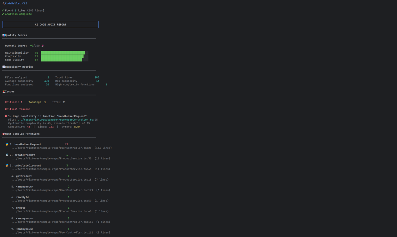Click the red cross marking critical issue 1

(6, 116)
